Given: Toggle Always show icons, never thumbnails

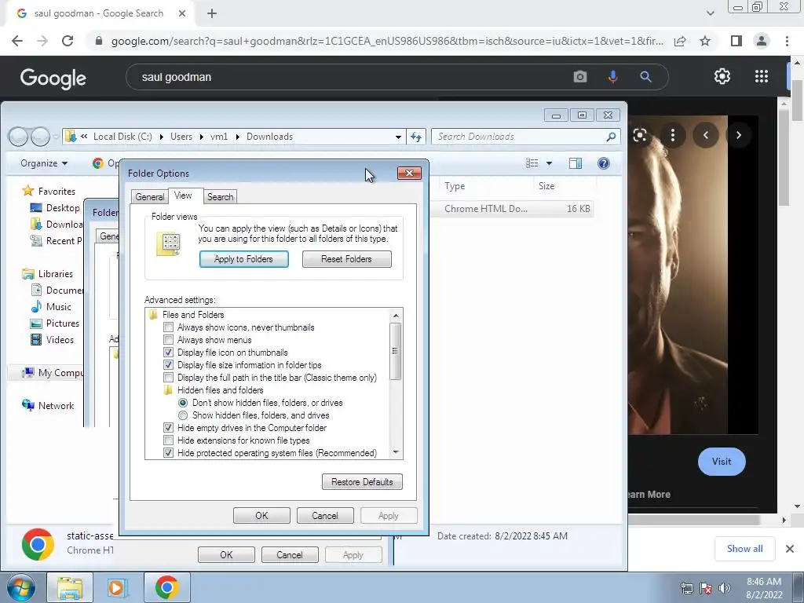Looking at the screenshot, I should coord(168,327).
